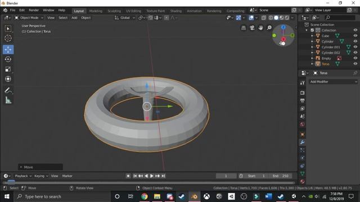Switch to orthographic/perspective grid icon
This screenshot has width=360, height=202.
[244, 28]
